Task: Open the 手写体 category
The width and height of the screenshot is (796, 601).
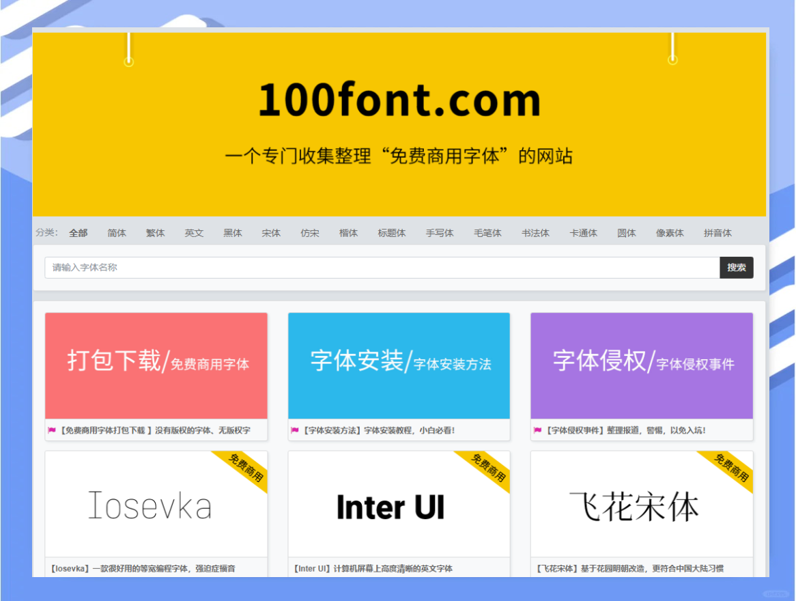Action: (440, 233)
